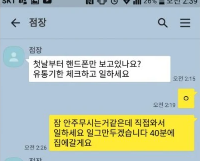Tap the alarm clock status icon
Image resolution: width=200 pixels, height=161 pixels.
[x=114, y=2]
